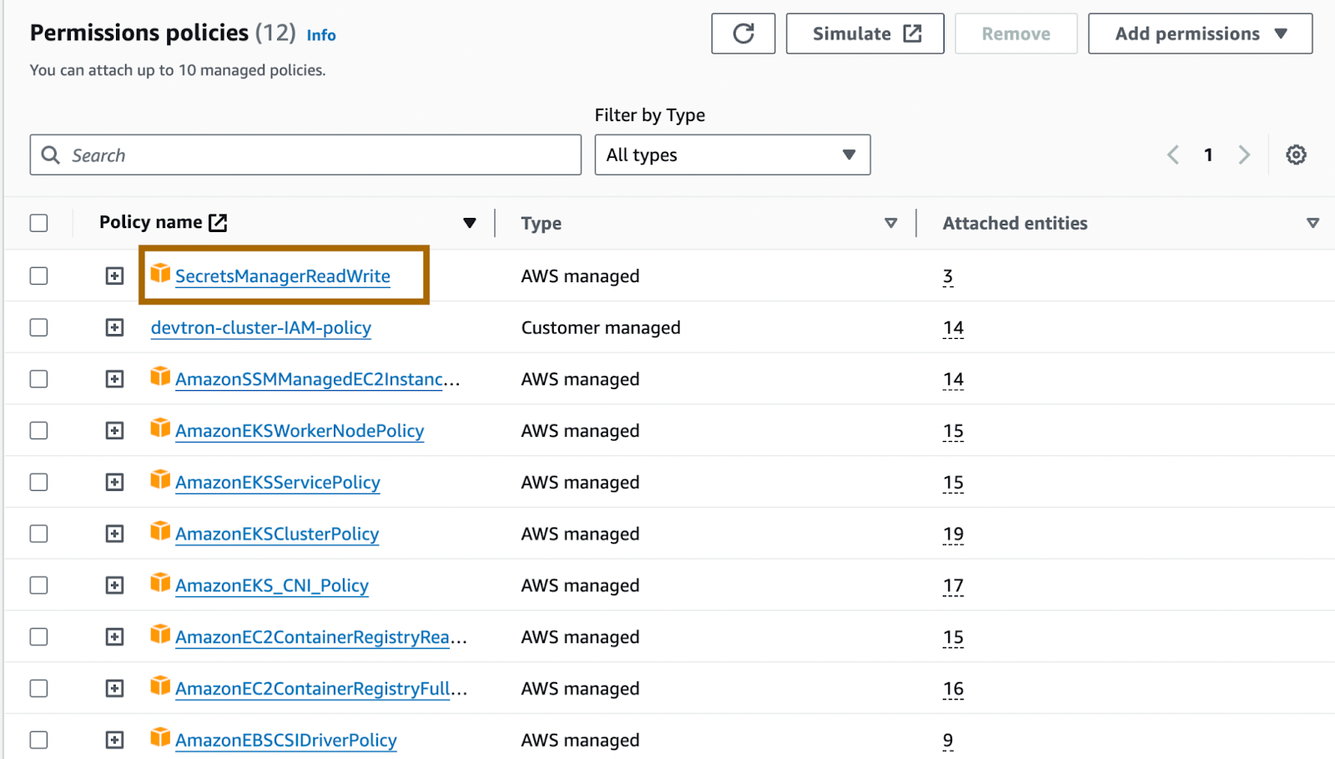
Task: Click page number 1 in pagination
Action: [x=1208, y=154]
